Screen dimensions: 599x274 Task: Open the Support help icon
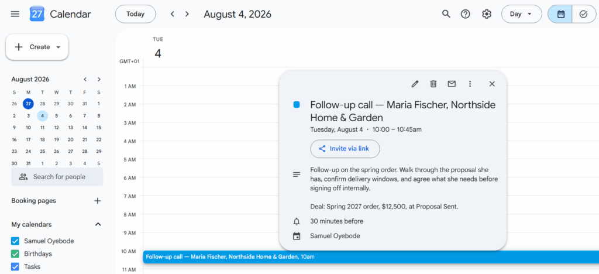click(465, 14)
